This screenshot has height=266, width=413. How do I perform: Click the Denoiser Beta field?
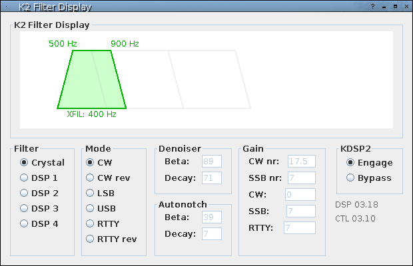212,161
